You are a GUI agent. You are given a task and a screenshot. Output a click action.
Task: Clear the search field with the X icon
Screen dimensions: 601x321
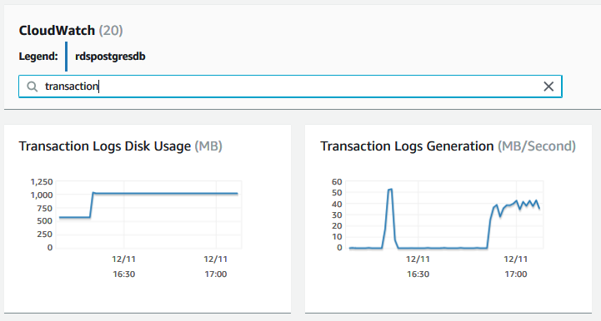click(548, 86)
